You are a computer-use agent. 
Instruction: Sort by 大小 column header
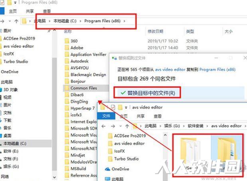229,31
